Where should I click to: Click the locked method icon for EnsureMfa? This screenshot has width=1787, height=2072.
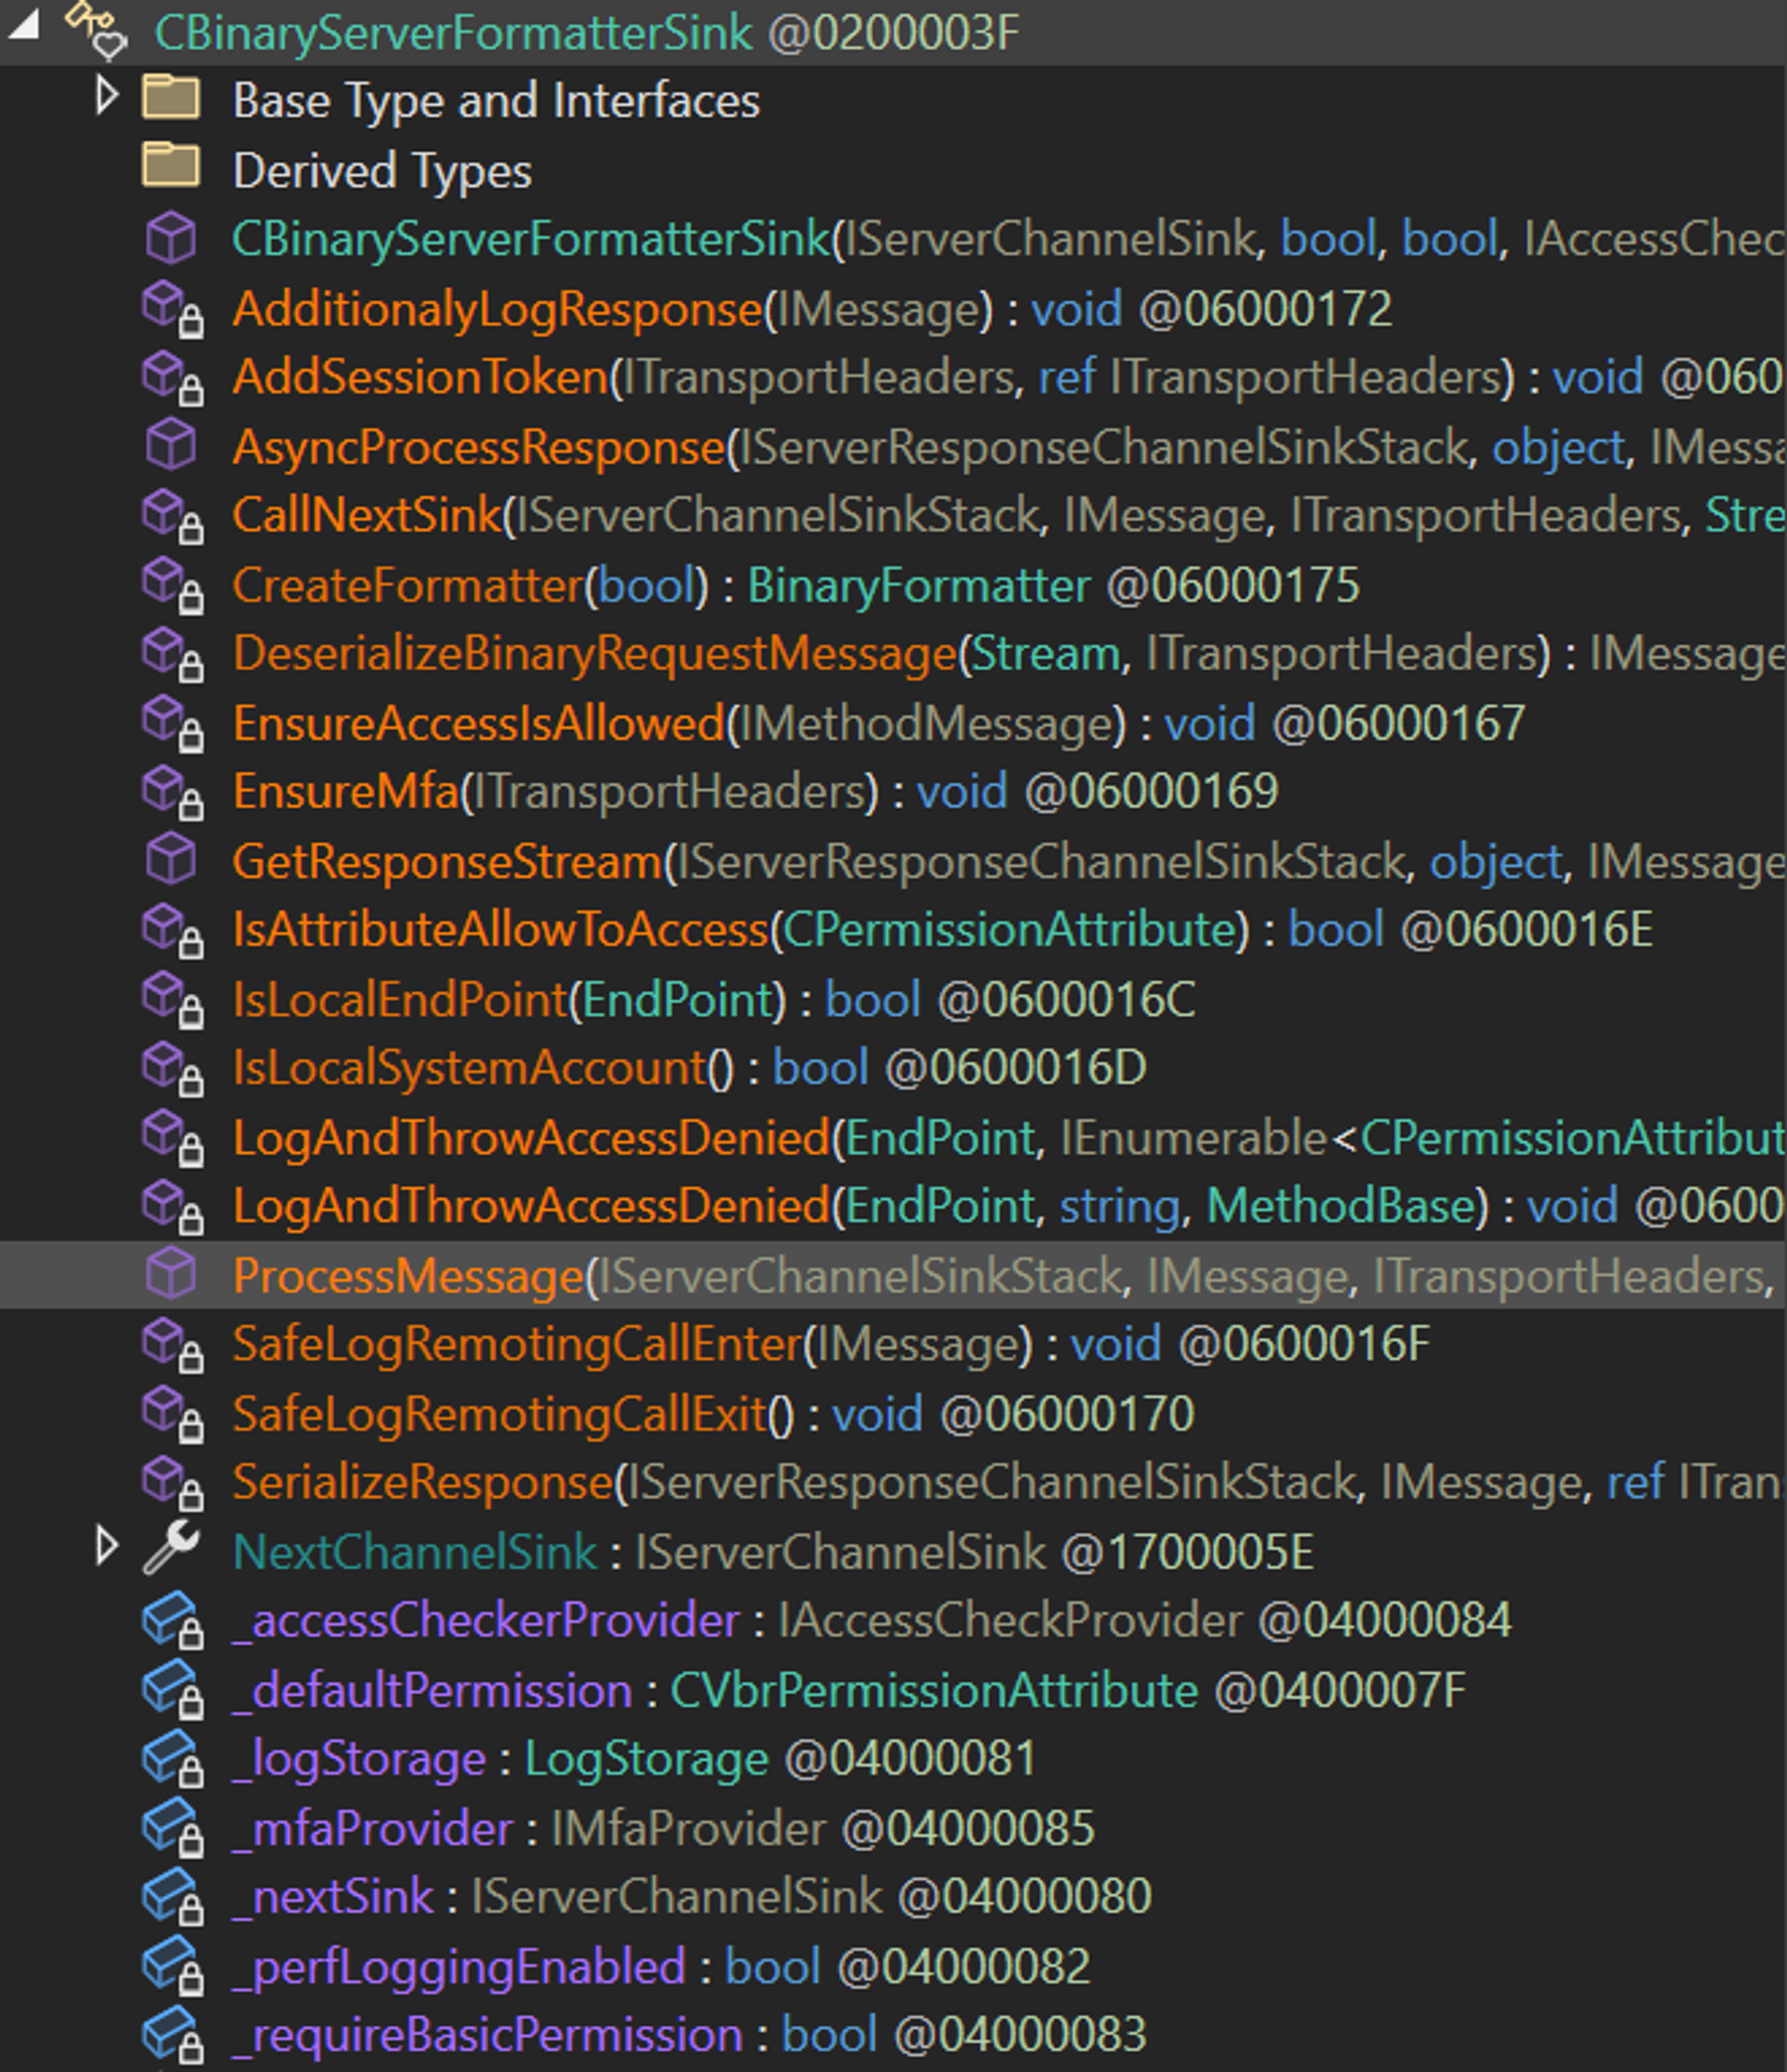[171, 793]
